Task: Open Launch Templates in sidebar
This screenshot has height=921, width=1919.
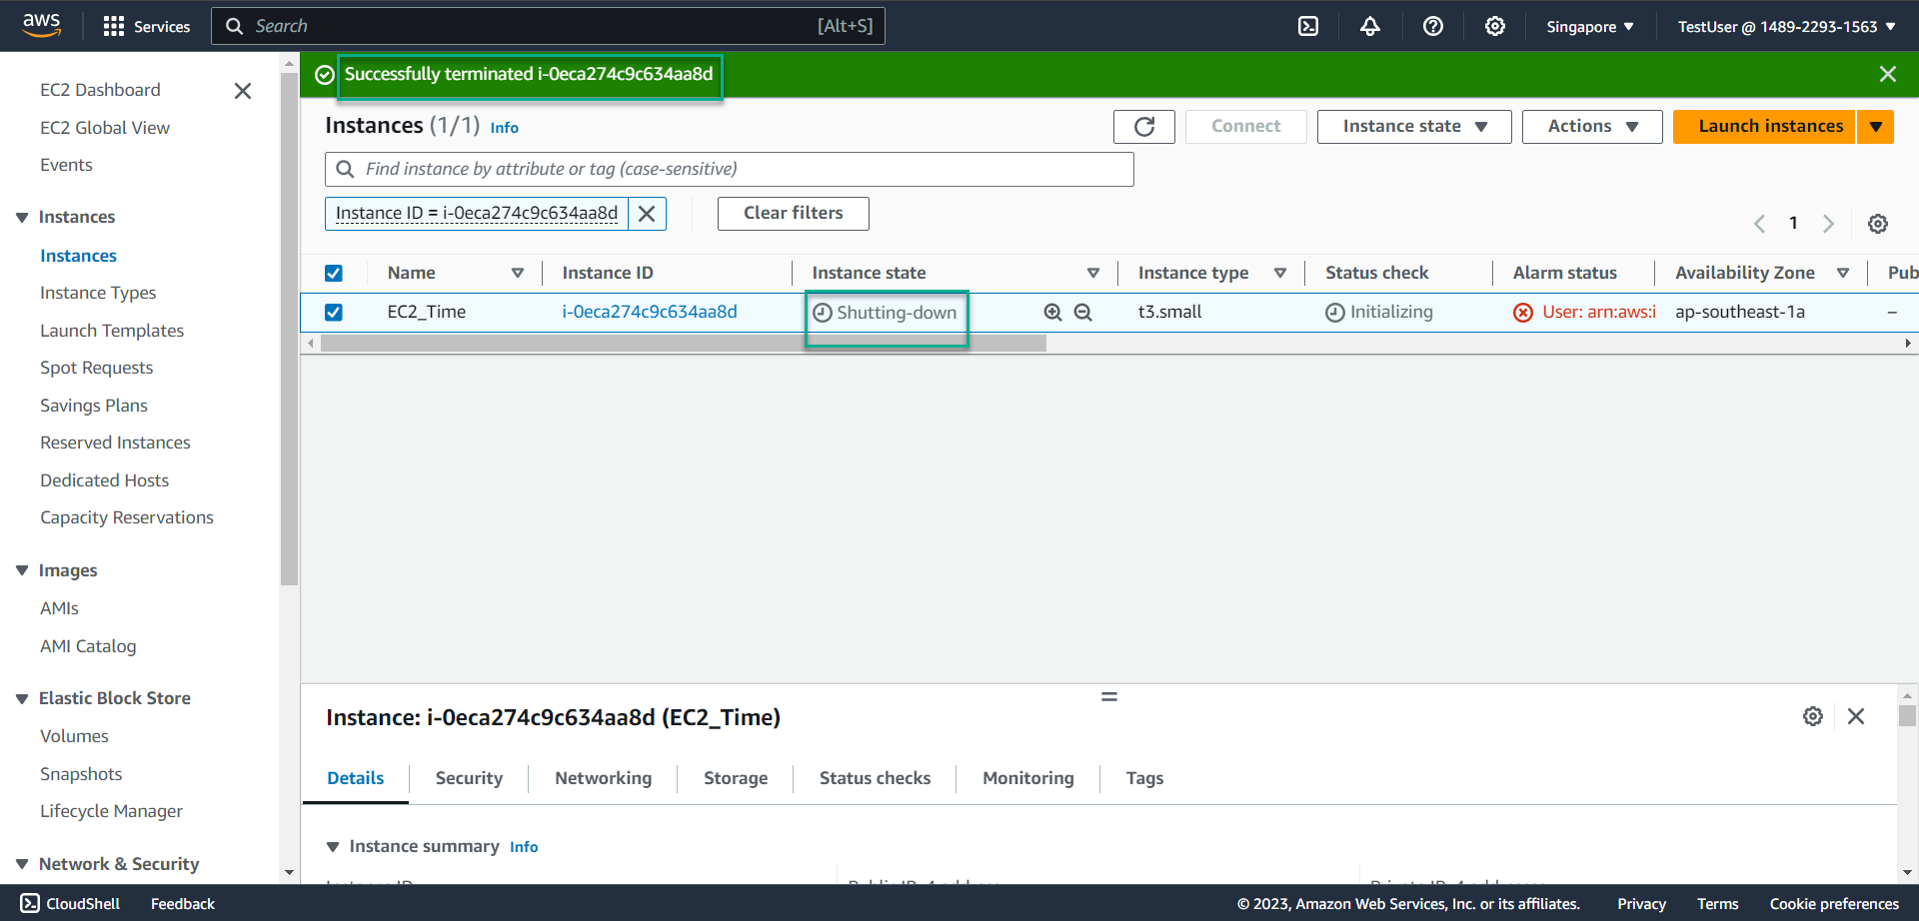Action: (112, 331)
